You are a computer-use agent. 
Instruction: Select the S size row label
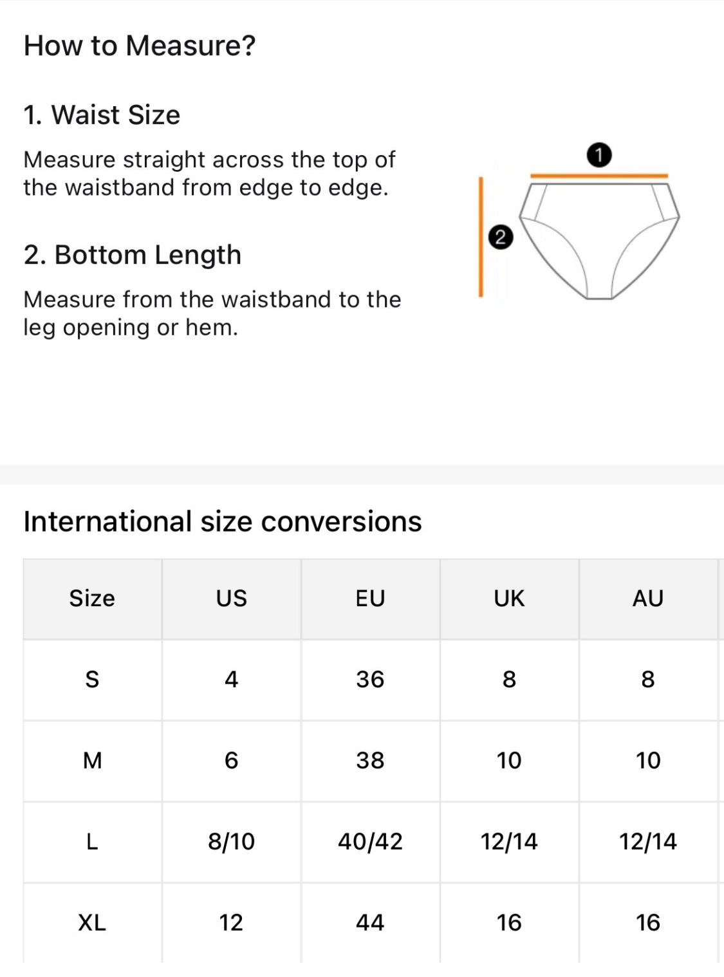pos(92,680)
